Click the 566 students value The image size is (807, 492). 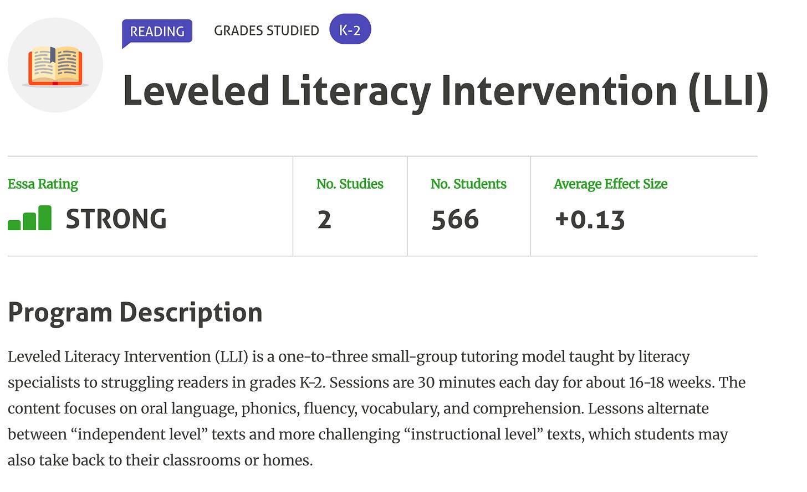455,220
